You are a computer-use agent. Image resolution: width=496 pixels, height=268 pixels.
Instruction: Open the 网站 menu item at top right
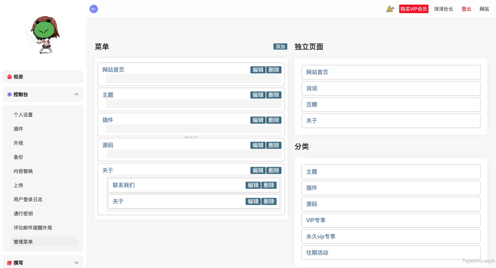click(484, 9)
